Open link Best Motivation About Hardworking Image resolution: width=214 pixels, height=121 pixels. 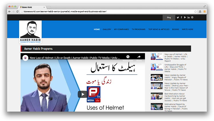pos(176,97)
